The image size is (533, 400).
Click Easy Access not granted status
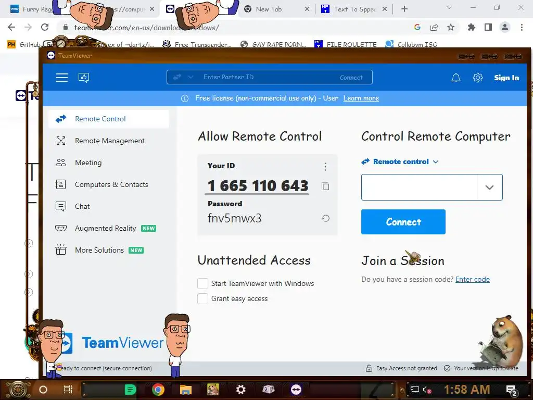click(x=407, y=368)
